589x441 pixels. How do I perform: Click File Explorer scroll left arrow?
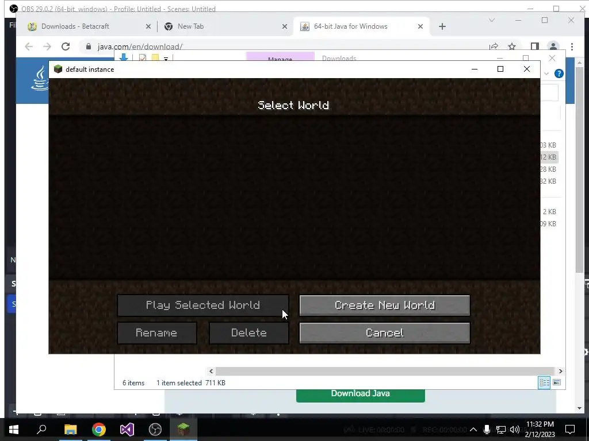(211, 372)
